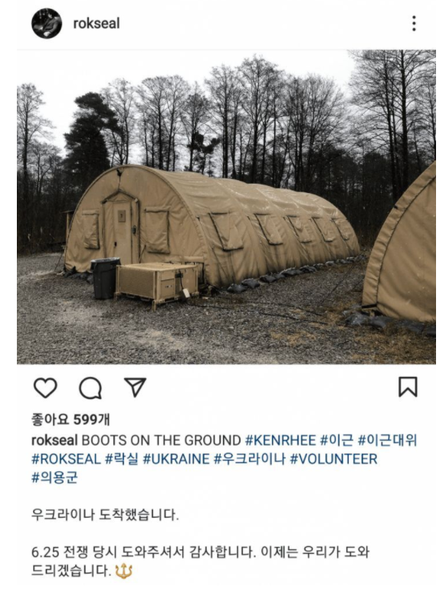
Task: Open comments via speech bubble icon
Action: click(x=90, y=388)
